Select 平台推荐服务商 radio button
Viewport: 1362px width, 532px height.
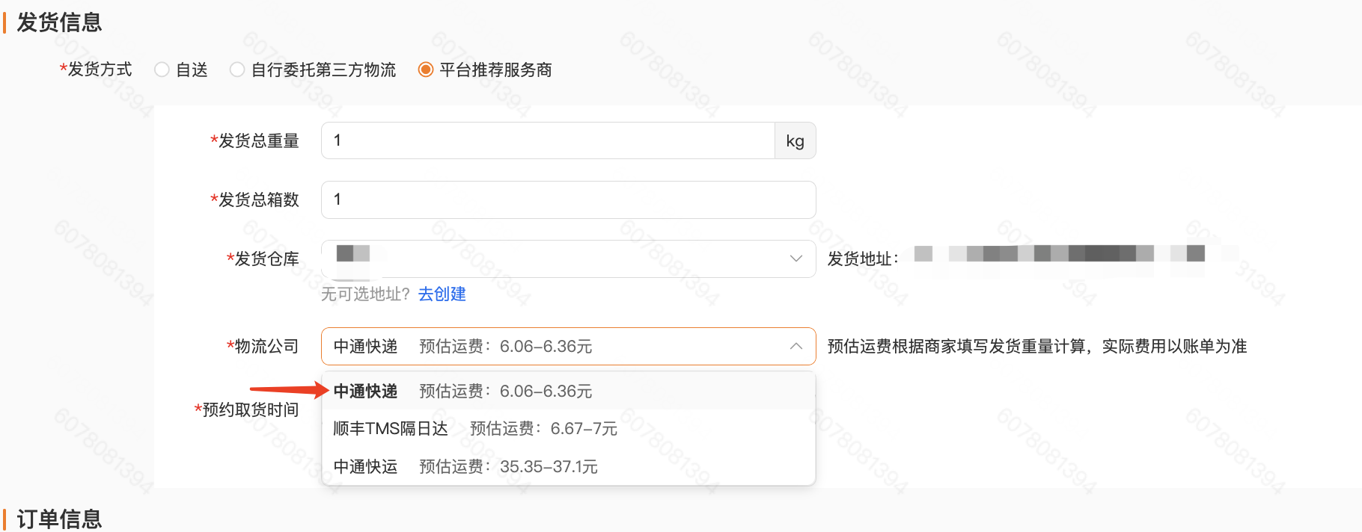(426, 69)
